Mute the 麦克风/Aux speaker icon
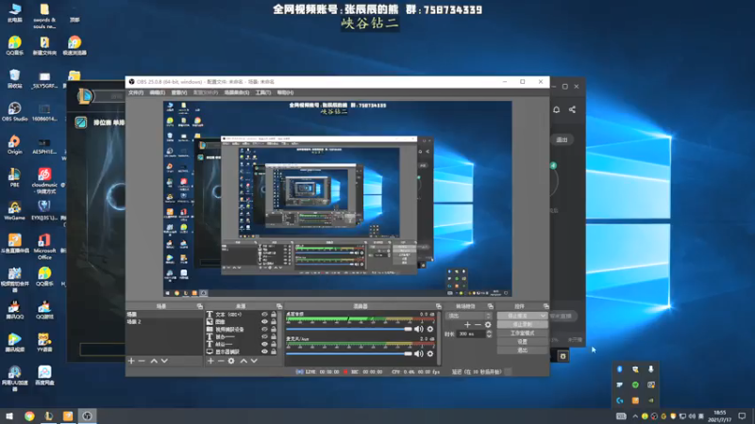Screen dimensions: 755x424 [418, 354]
